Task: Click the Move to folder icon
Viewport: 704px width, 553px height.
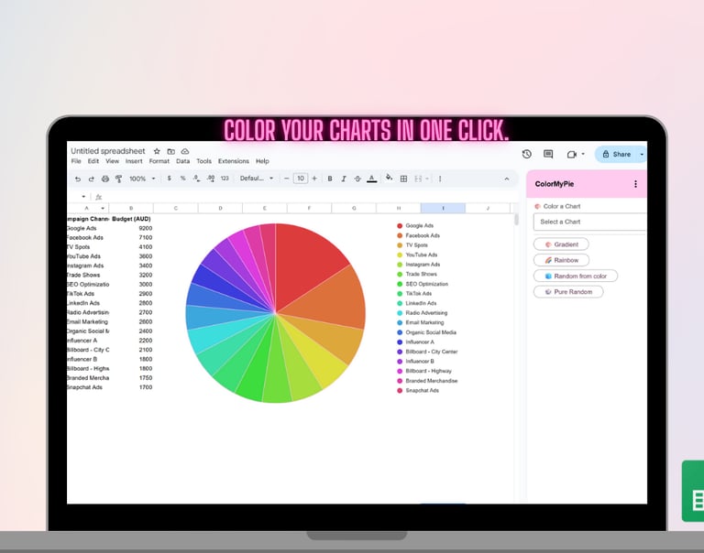Action: (170, 151)
